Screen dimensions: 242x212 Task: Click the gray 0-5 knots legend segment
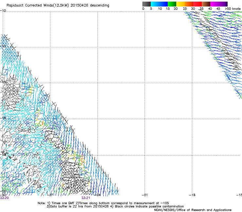coord(147,4)
